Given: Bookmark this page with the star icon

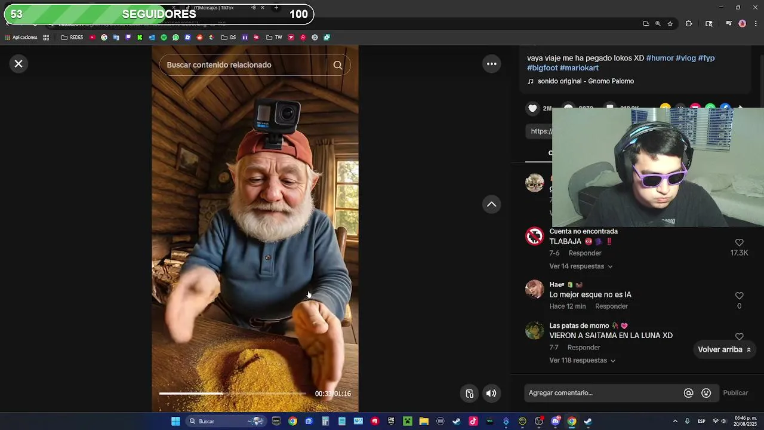Looking at the screenshot, I should [670, 24].
